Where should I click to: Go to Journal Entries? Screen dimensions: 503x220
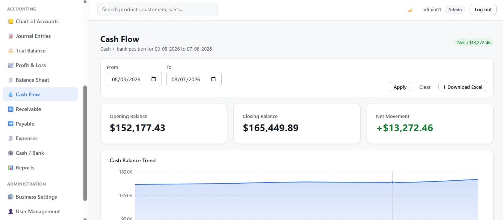(40, 36)
